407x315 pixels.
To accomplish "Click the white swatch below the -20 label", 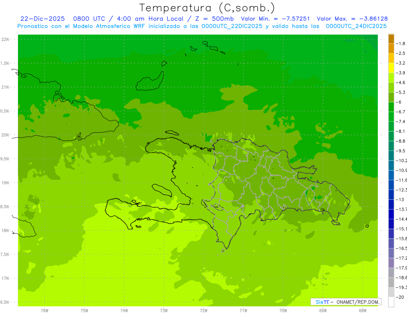I will pos(391,302).
